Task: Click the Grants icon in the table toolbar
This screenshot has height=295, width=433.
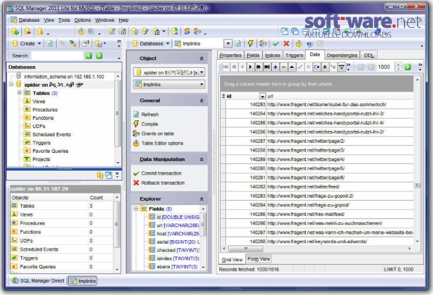Action: click(263, 44)
